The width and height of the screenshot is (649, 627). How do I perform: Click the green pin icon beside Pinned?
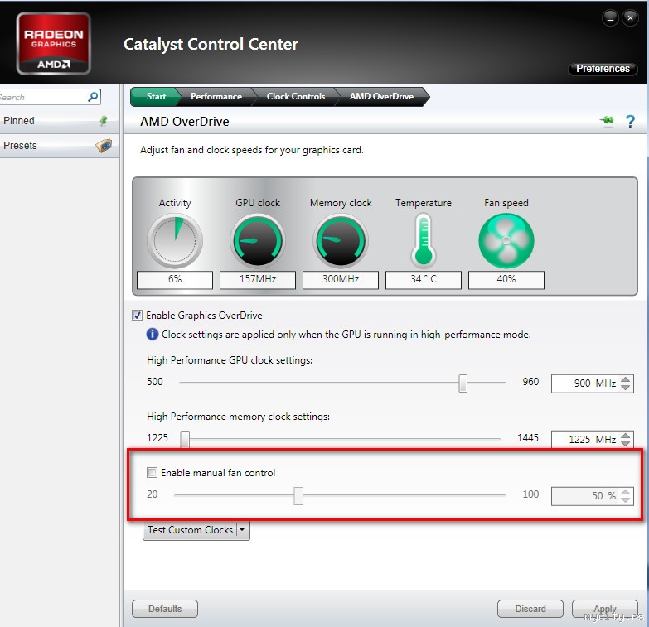(104, 121)
